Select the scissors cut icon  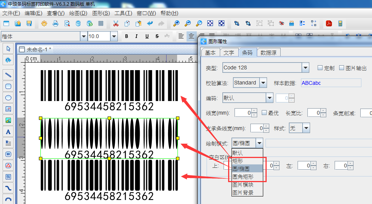116,23
